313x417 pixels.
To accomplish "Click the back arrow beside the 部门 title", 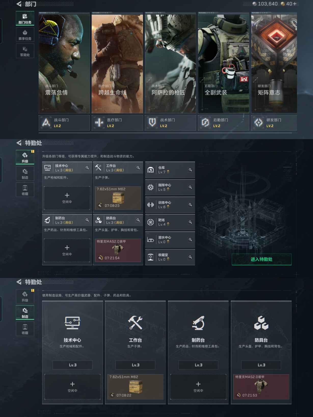I will coord(19,4).
